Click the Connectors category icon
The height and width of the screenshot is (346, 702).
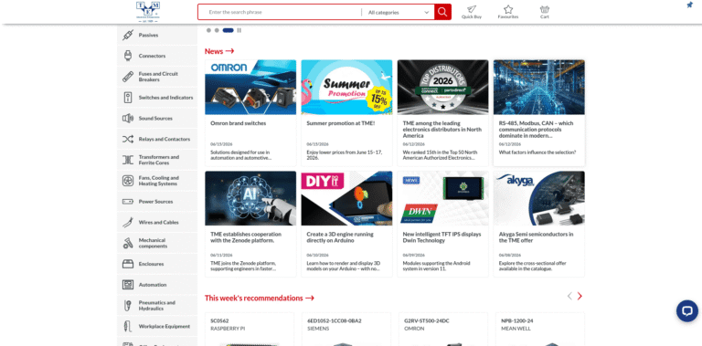[x=128, y=56]
